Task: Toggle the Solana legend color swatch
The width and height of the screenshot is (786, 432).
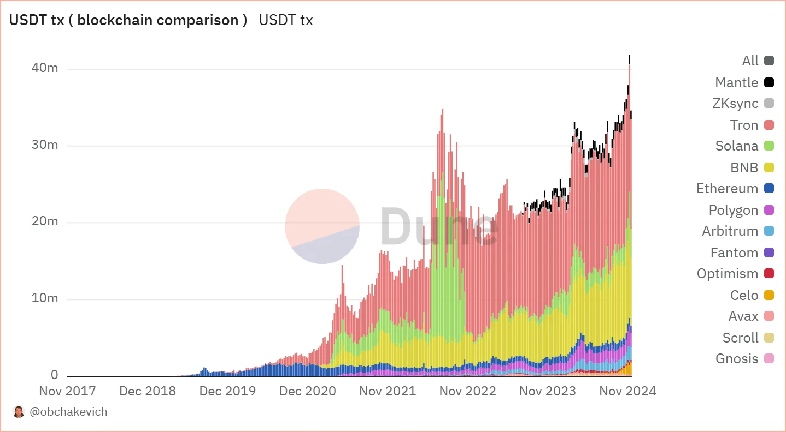Action: pos(769,146)
